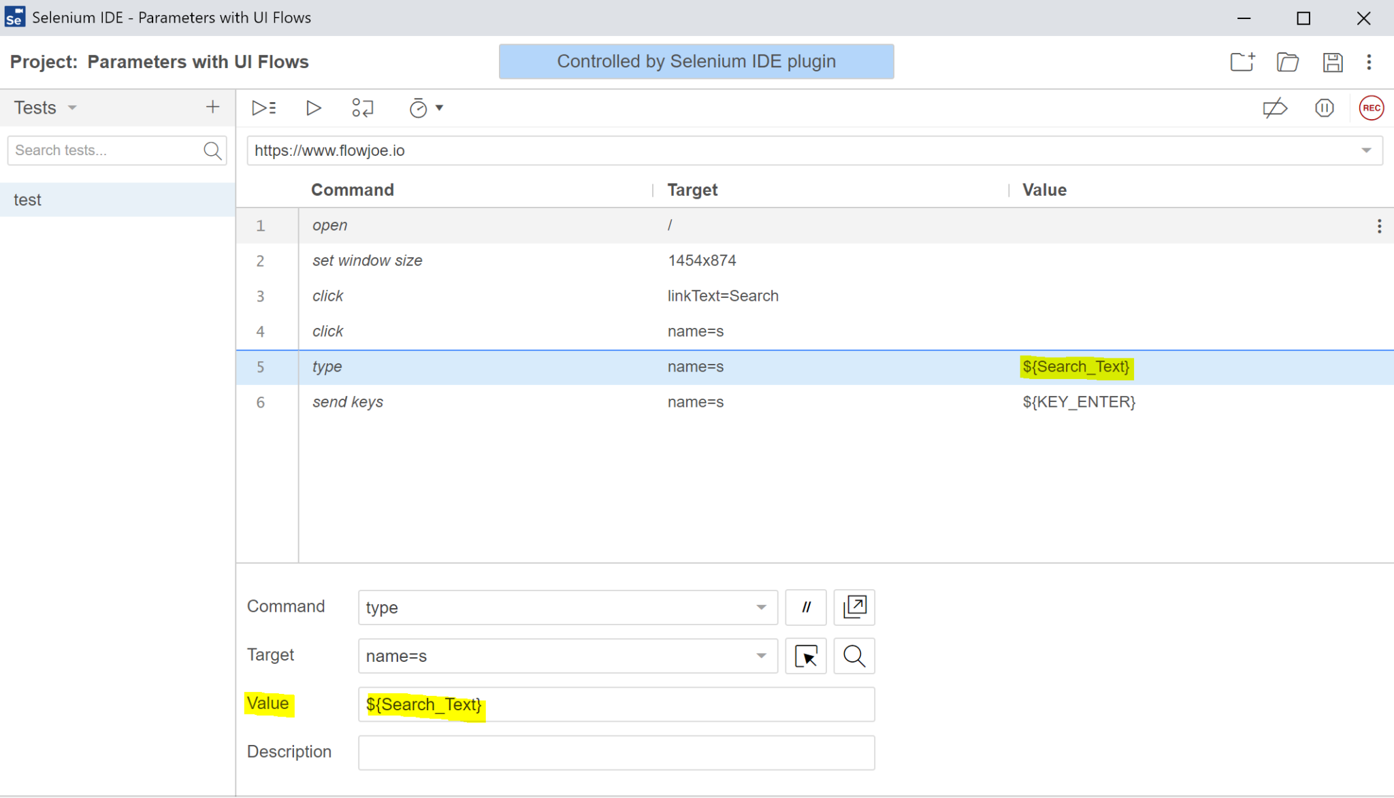Click the Description input field
Image resolution: width=1394 pixels, height=798 pixels.
[x=617, y=751]
